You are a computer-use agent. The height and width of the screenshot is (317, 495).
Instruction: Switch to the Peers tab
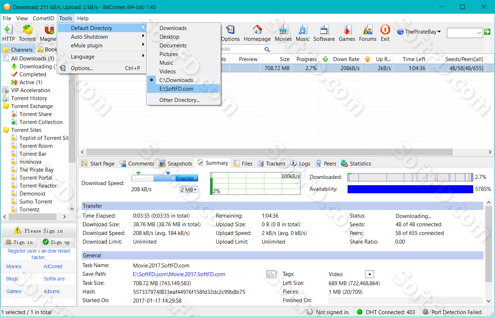pos(326,164)
